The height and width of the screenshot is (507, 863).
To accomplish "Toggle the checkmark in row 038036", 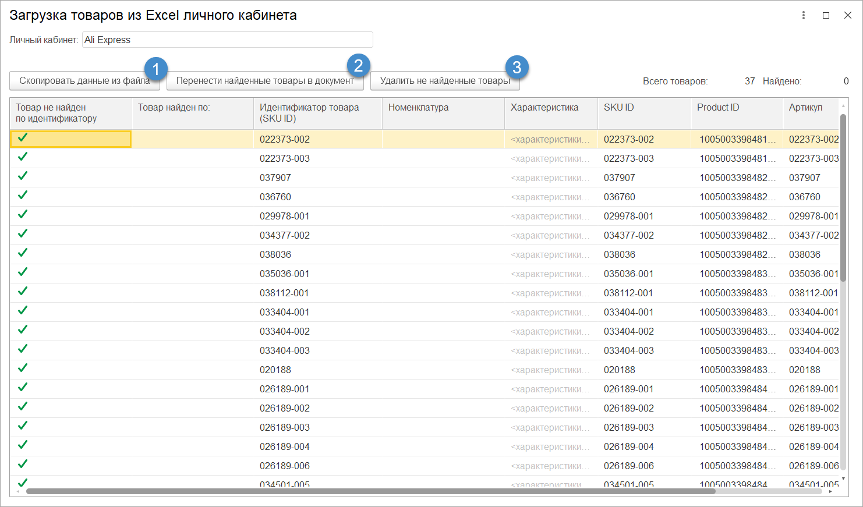I will (23, 253).
